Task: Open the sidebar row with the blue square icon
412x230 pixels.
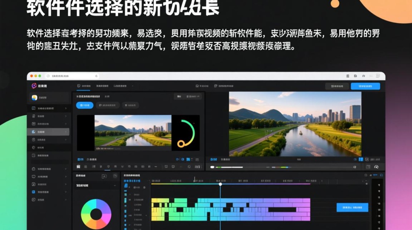Action: 49,192
